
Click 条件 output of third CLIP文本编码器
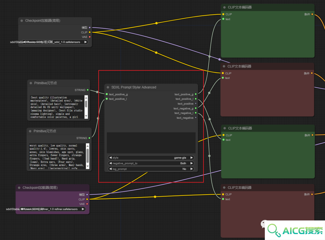click(x=312, y=135)
